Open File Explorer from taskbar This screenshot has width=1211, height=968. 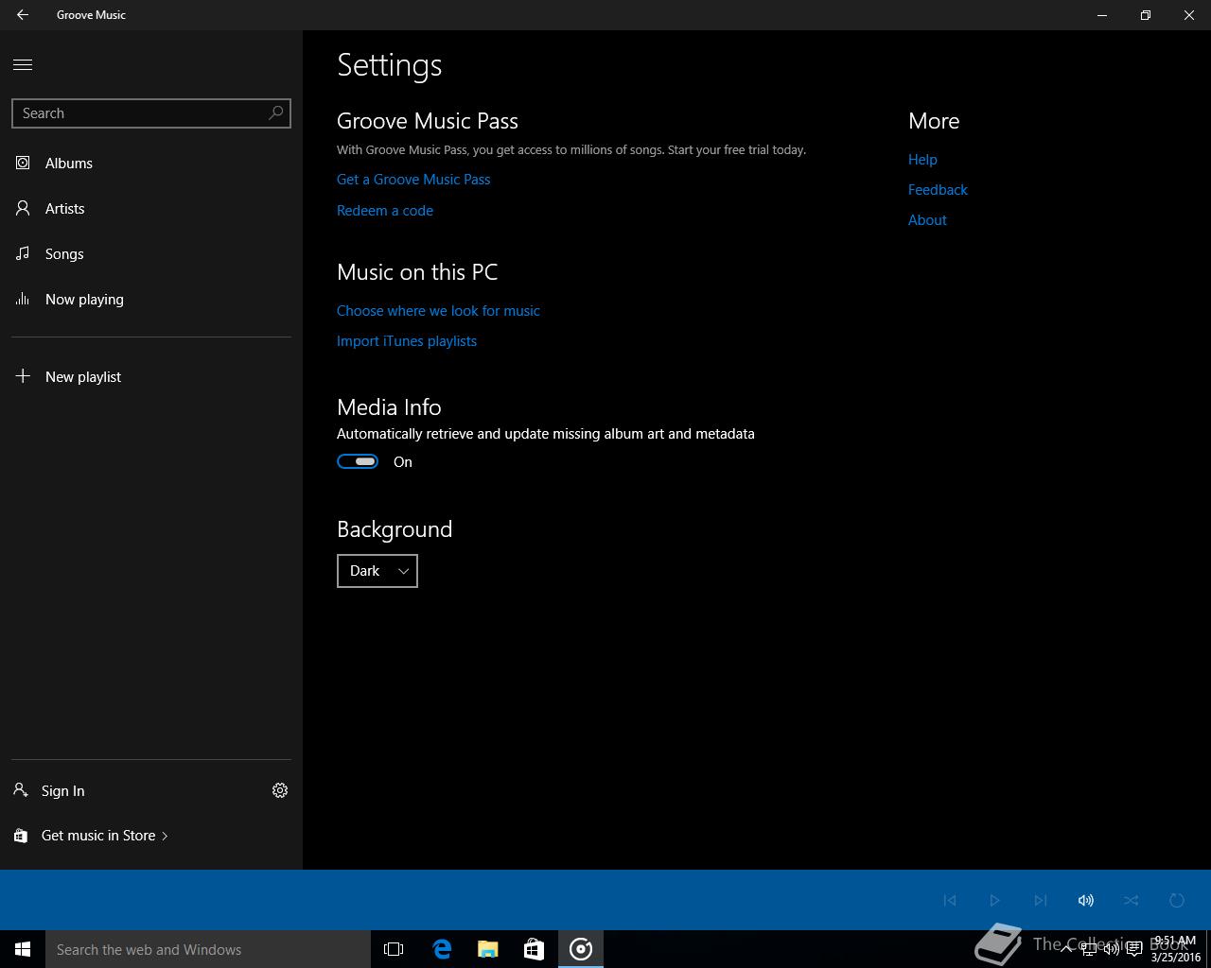tap(488, 949)
